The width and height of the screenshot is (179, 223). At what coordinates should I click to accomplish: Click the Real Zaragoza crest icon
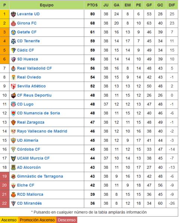[13, 122]
